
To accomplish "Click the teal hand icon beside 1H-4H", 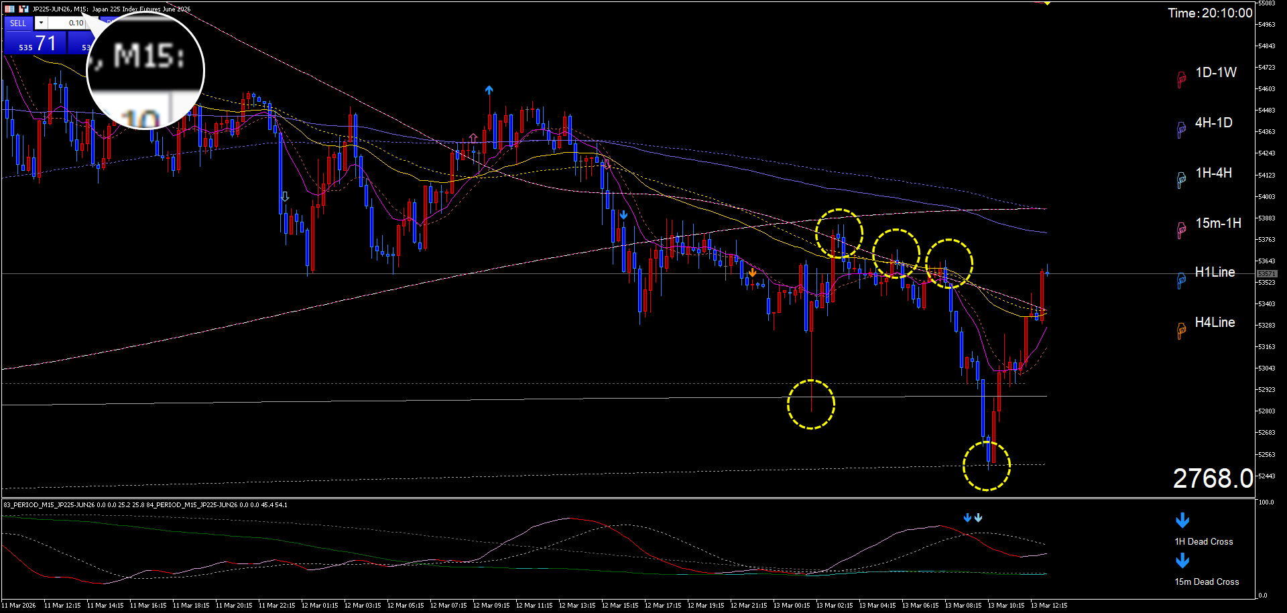I will (1181, 180).
